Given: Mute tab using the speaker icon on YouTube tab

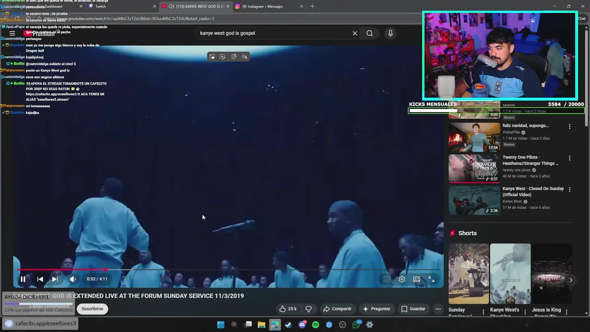Looking at the screenshot, I should 171,6.
